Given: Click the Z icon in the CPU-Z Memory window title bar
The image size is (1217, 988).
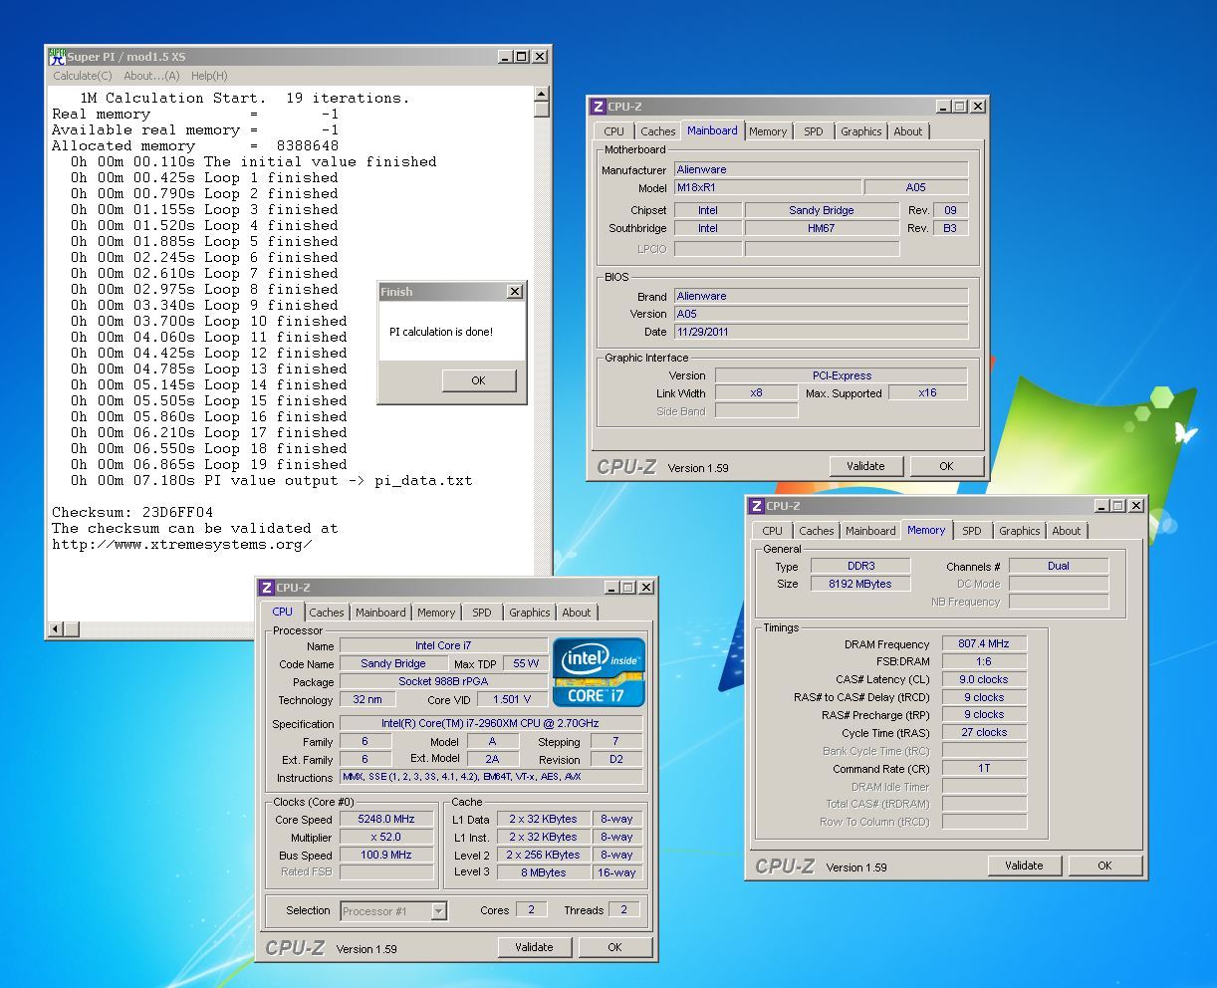Looking at the screenshot, I should [757, 506].
